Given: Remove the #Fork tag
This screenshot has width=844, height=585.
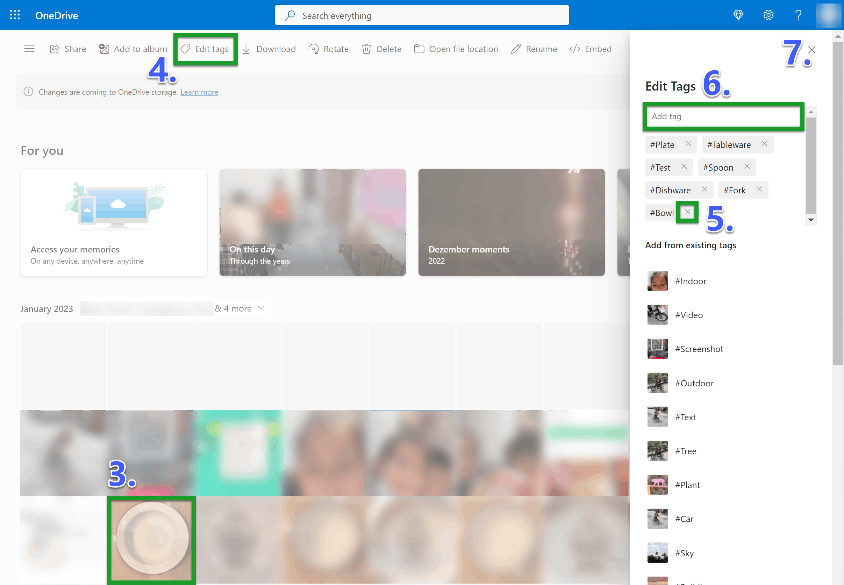Looking at the screenshot, I should (759, 190).
